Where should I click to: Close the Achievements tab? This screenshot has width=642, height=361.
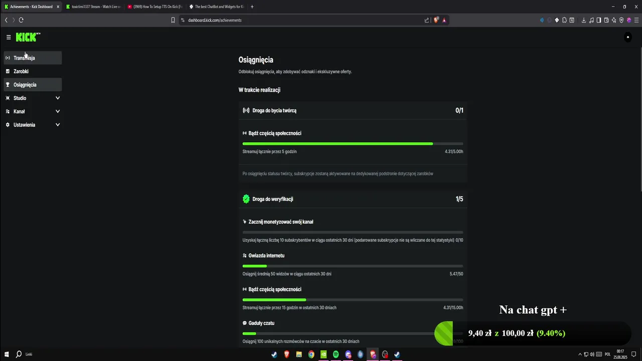pos(58,7)
